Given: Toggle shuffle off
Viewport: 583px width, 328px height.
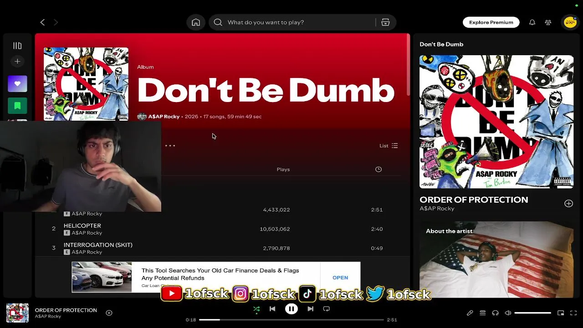Looking at the screenshot, I should (256, 309).
